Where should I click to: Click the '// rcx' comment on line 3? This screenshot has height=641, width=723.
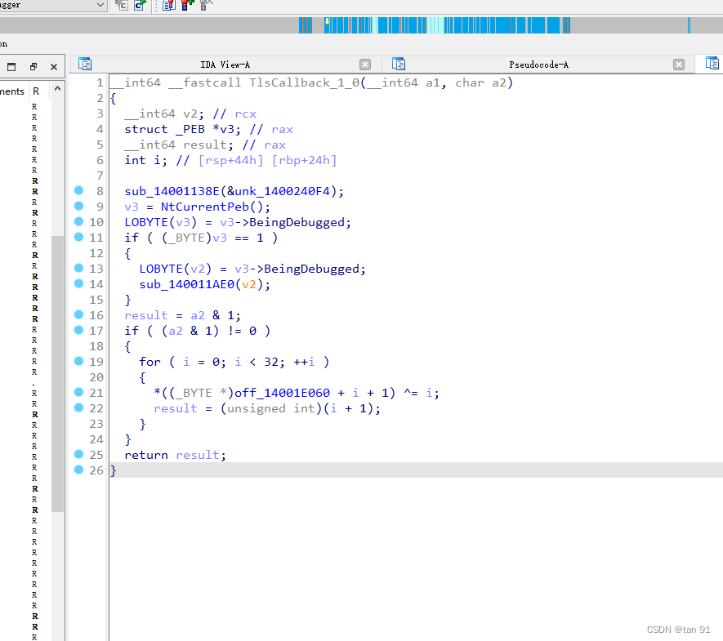point(234,114)
